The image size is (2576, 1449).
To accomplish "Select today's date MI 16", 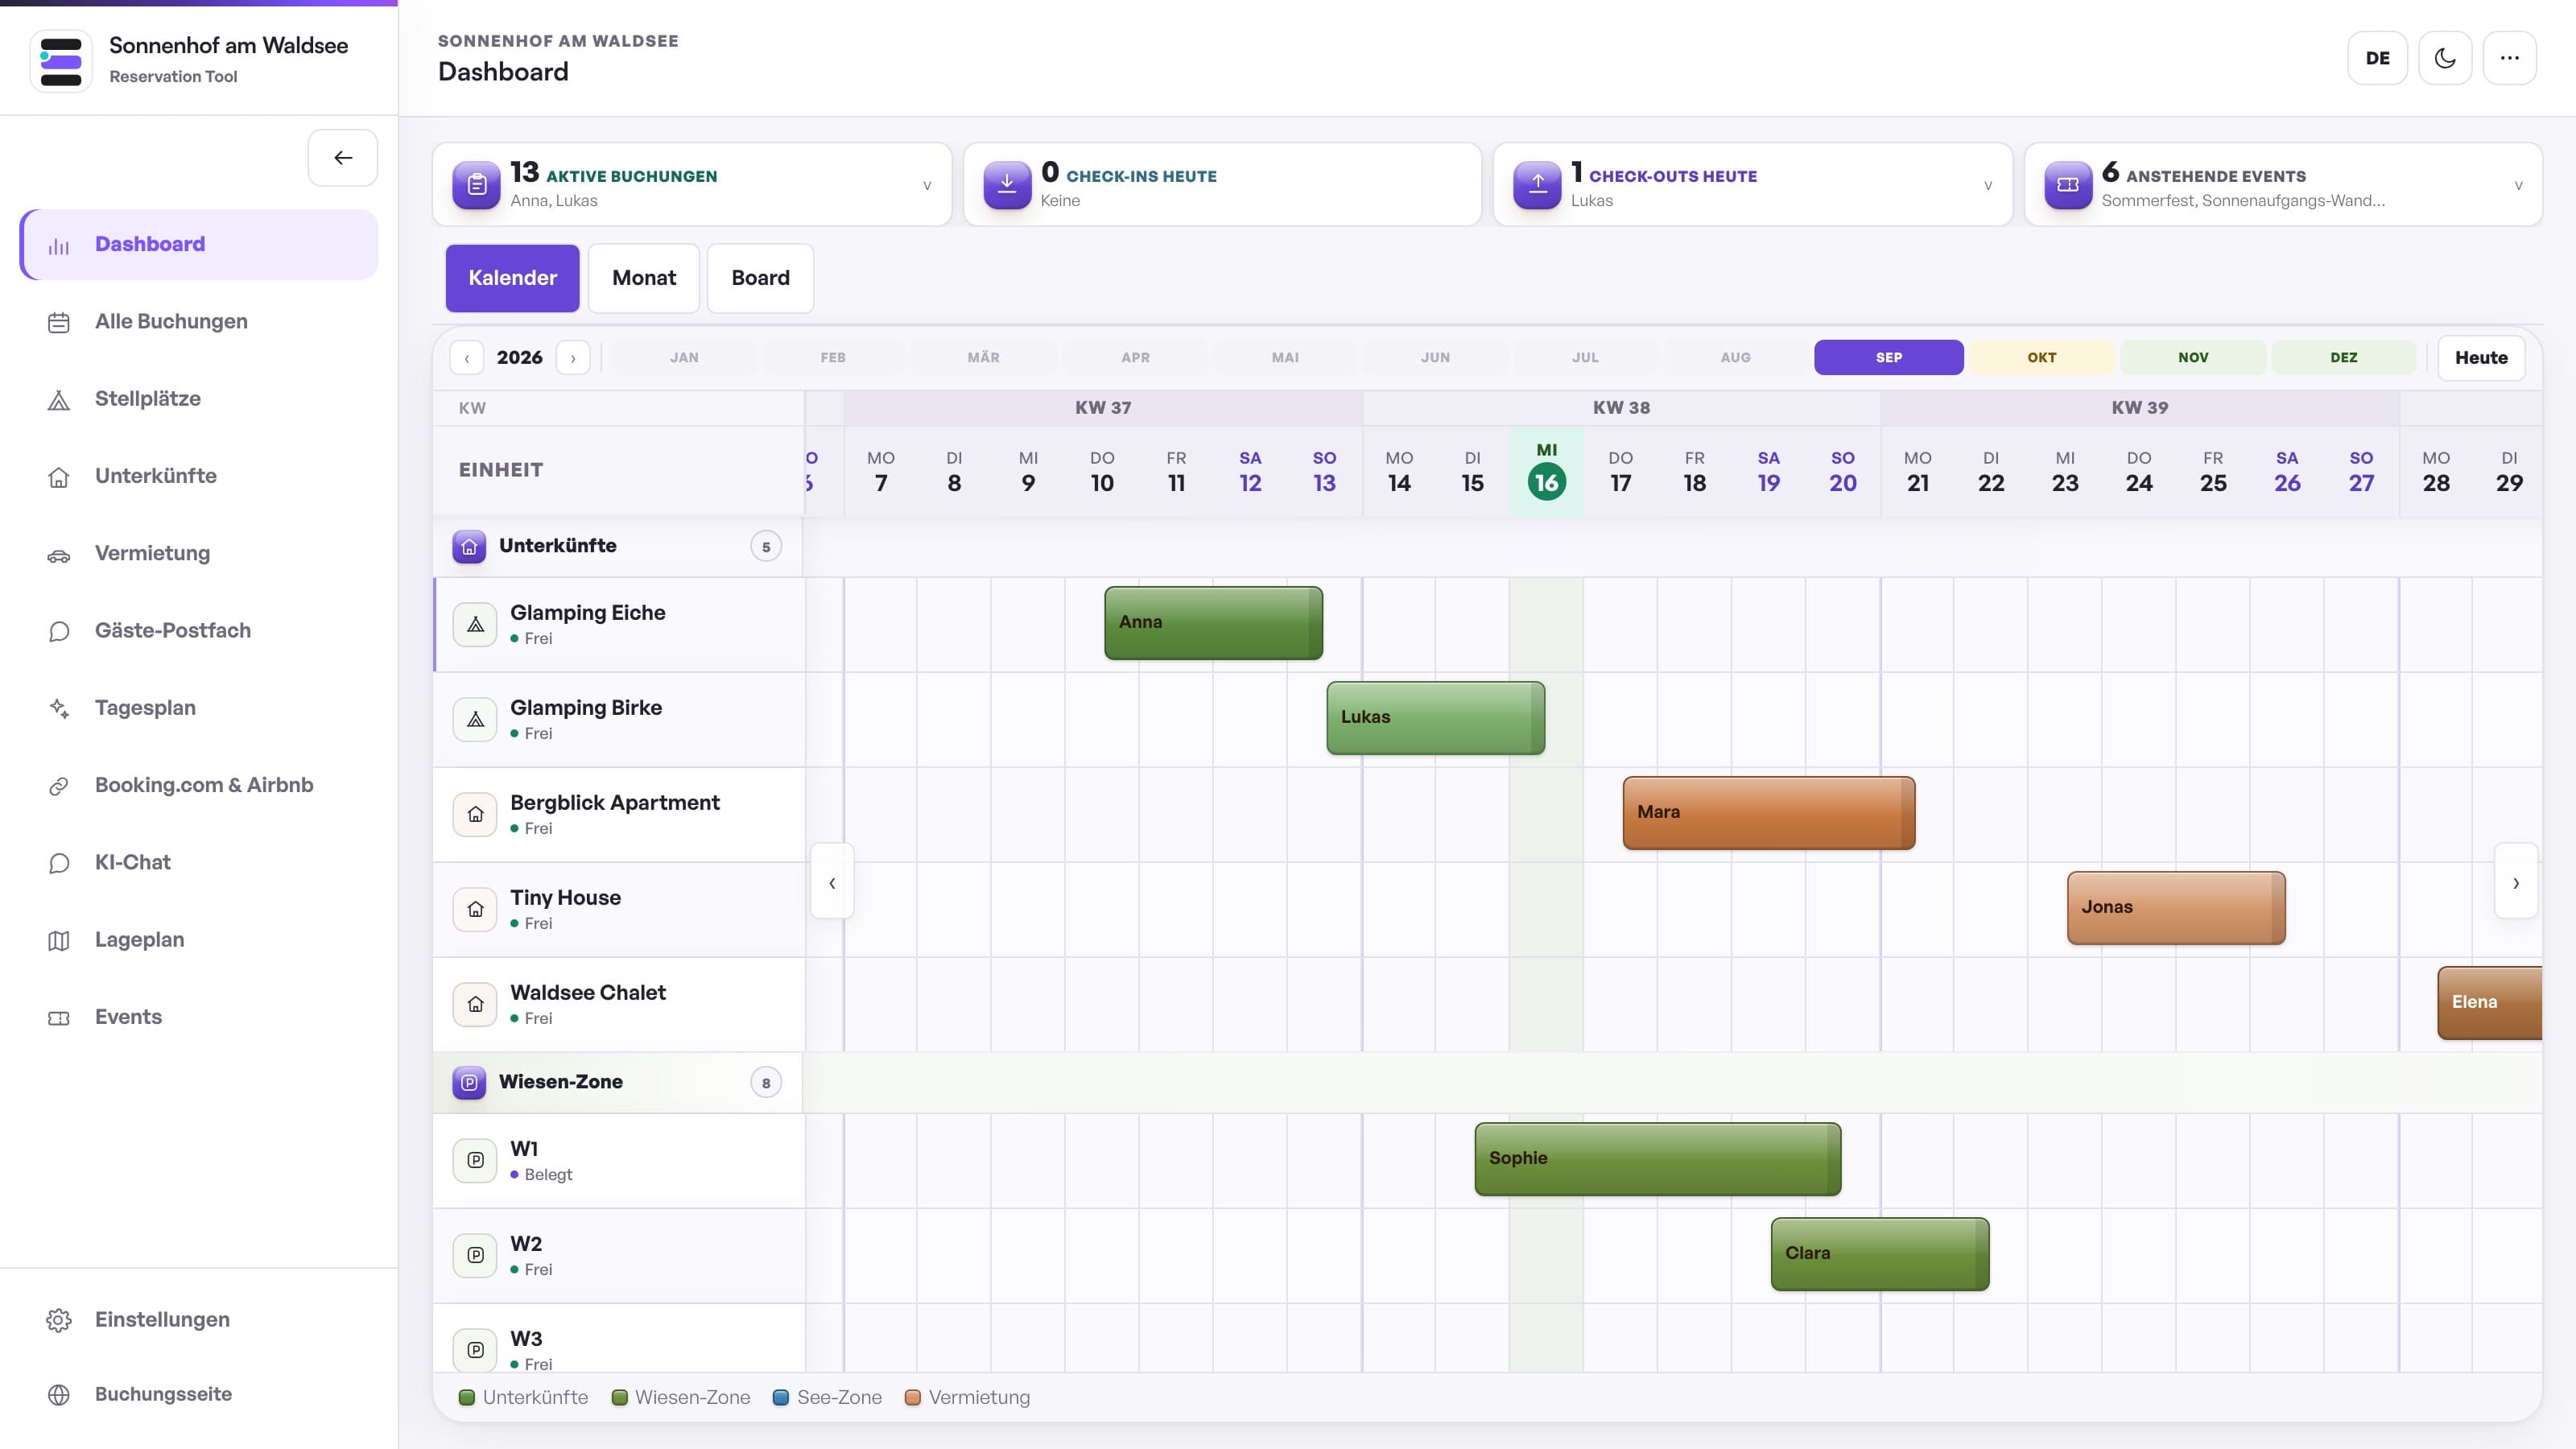I will (x=1546, y=472).
